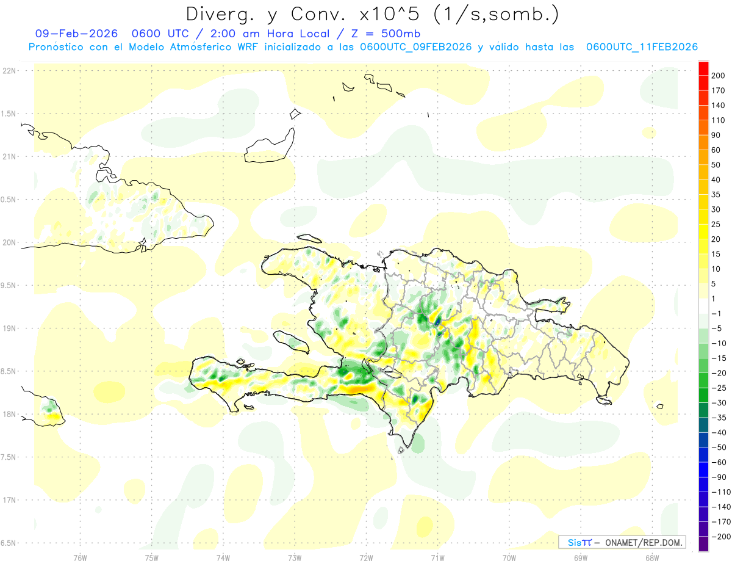Click the "72W" longitude label
This screenshot has height=566, width=732.
click(365, 557)
